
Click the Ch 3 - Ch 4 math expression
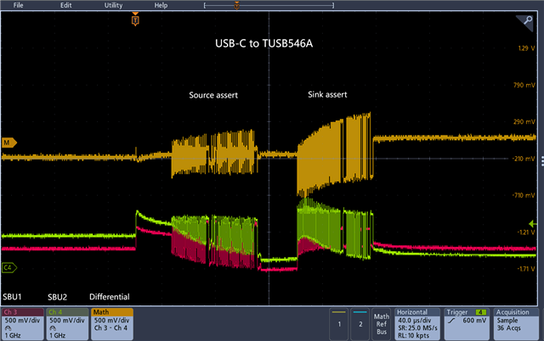110,327
